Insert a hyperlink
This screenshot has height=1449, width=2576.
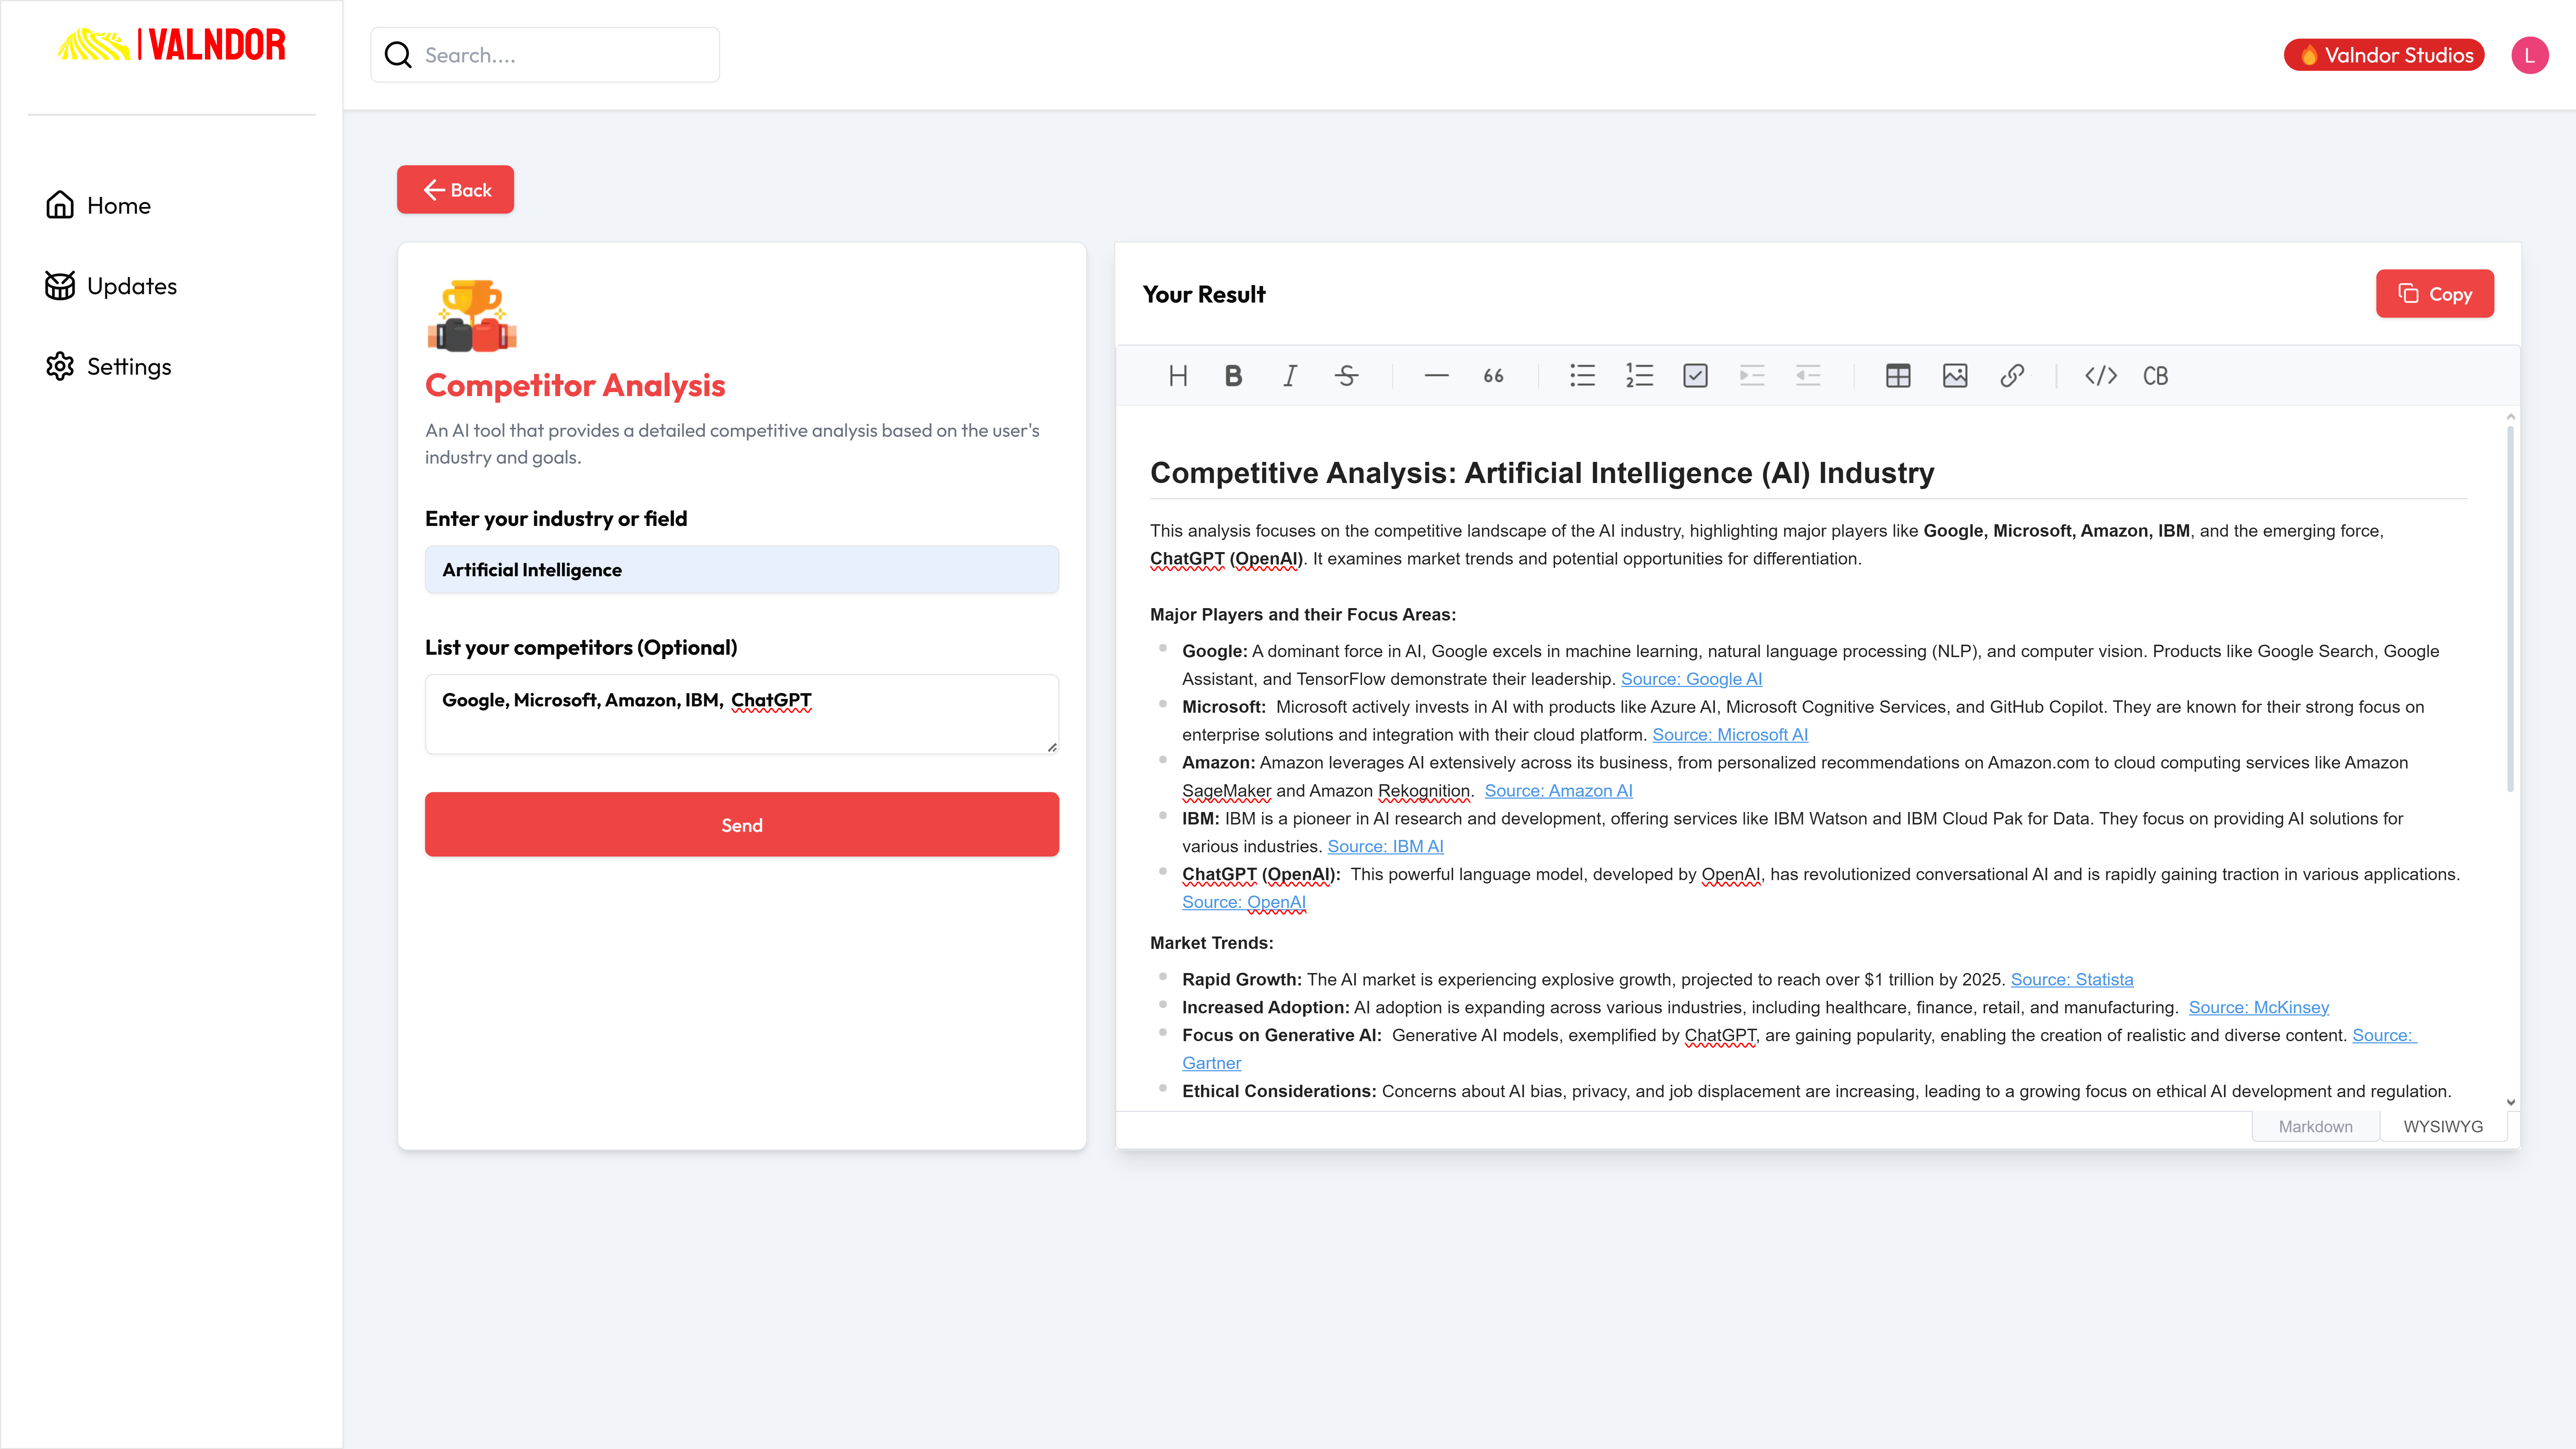tap(2012, 376)
